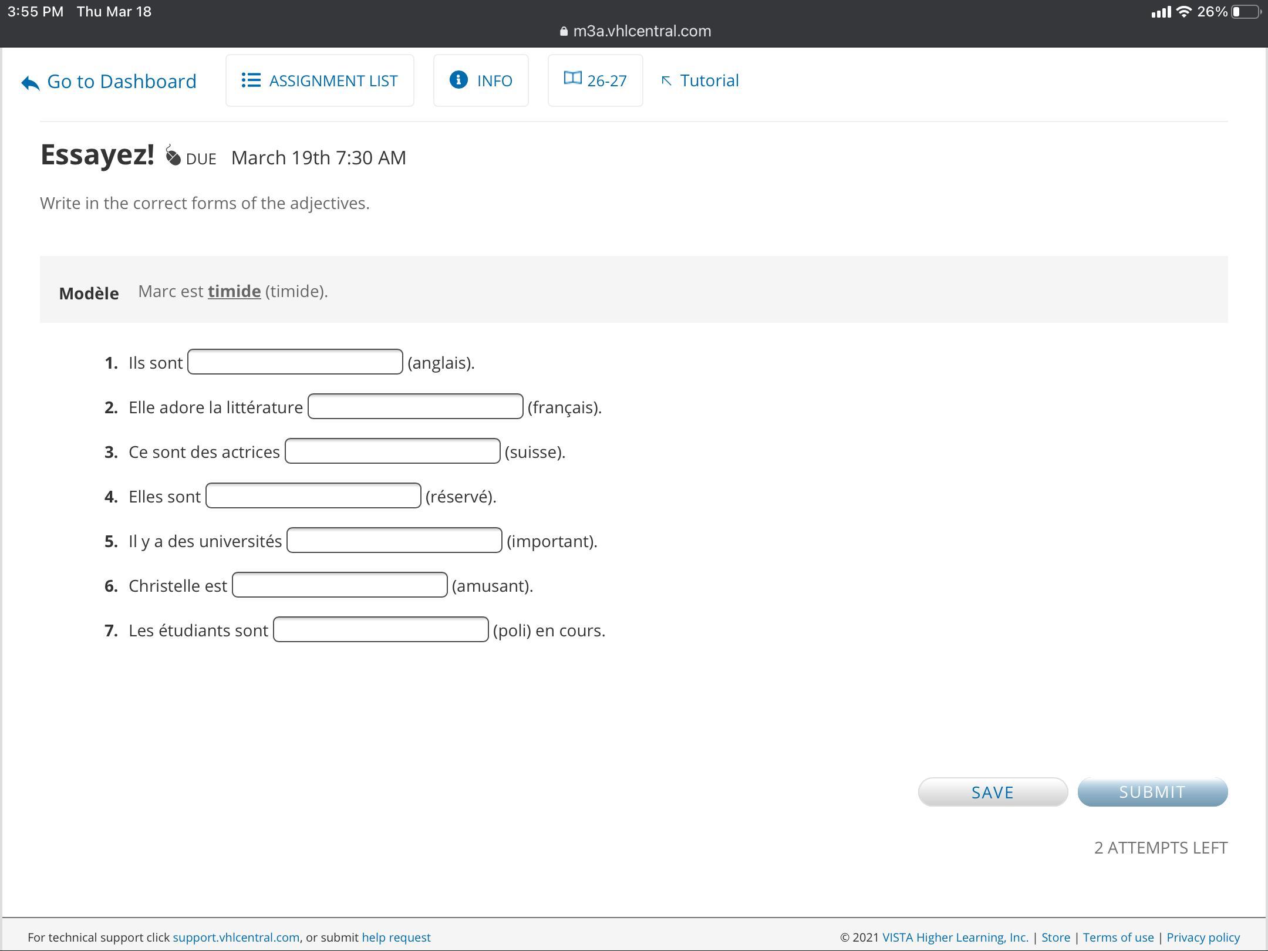Tap the lock icon beside the URL
This screenshot has width=1268, height=951.
pyautogui.click(x=564, y=32)
